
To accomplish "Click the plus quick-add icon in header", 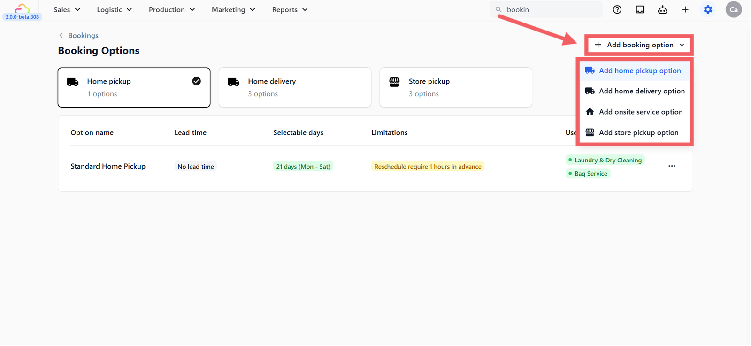I will pyautogui.click(x=685, y=9).
